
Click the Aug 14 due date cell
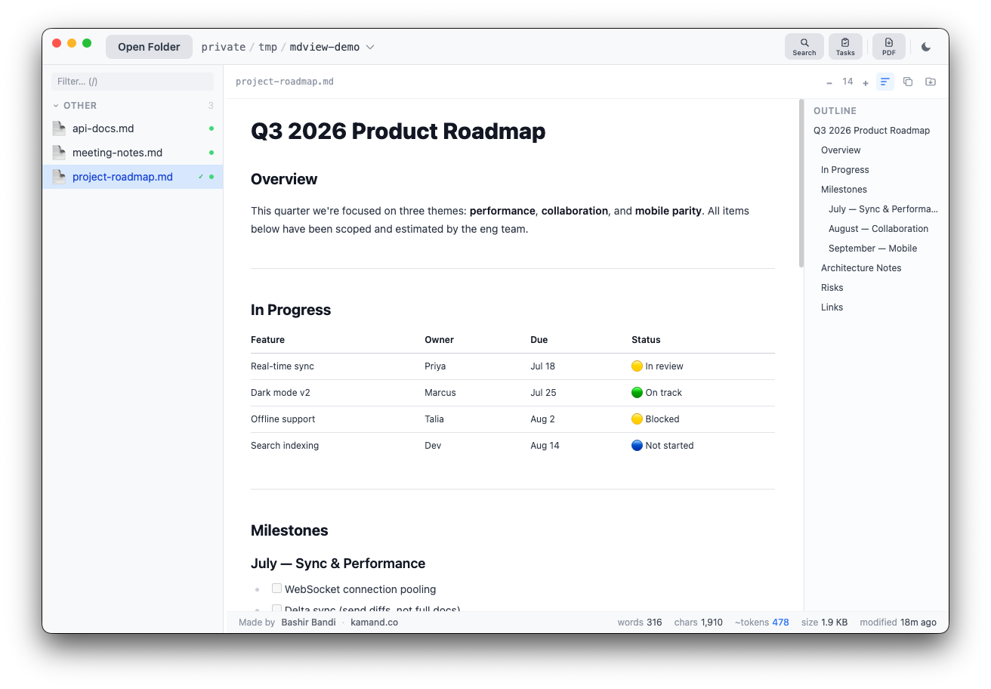point(545,446)
